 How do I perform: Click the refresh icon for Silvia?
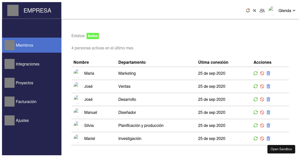256,125
